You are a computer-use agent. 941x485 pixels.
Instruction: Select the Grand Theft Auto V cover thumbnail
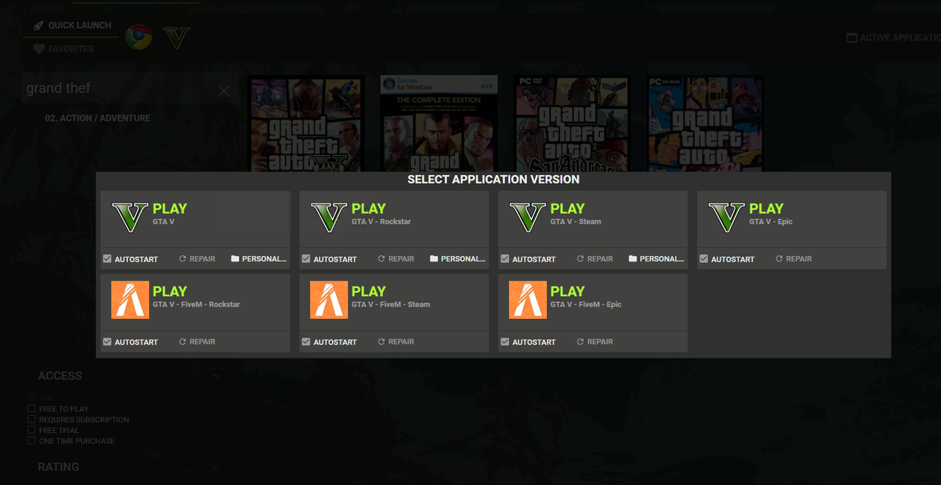pos(307,124)
